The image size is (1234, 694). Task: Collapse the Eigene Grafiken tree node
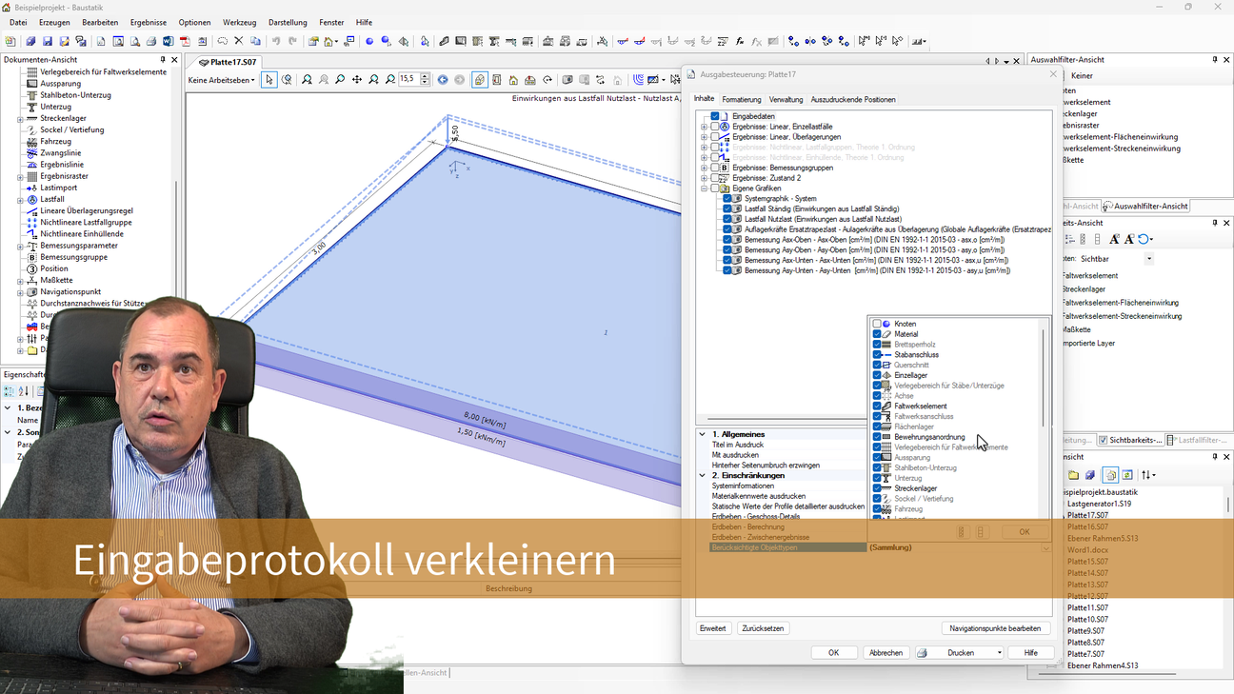coord(704,188)
